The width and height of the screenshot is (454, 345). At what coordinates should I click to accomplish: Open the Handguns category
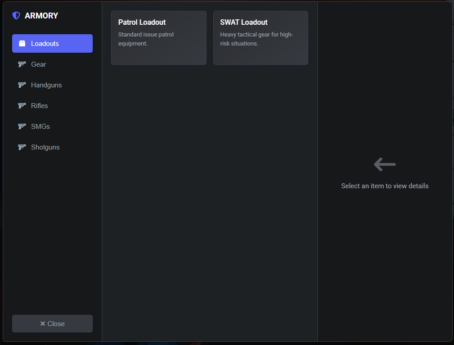pos(52,85)
